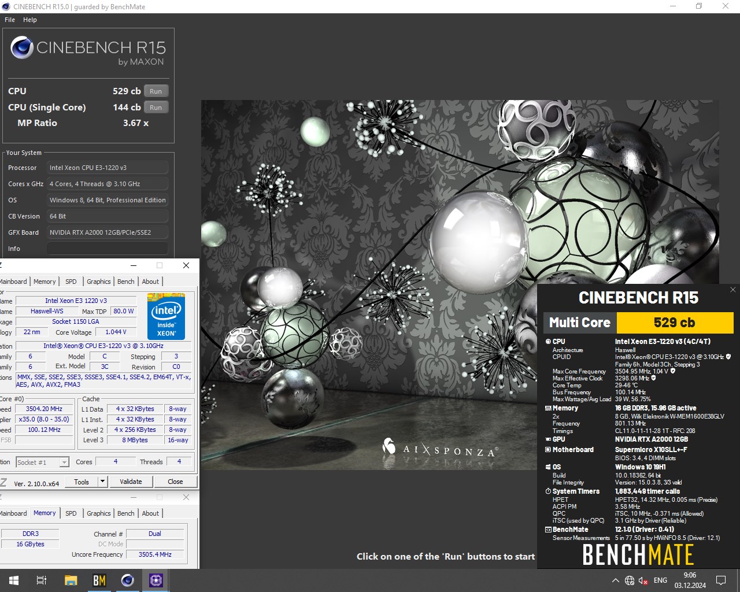
Task: Select the About tab in lower CPU-Z window
Action: pos(150,513)
